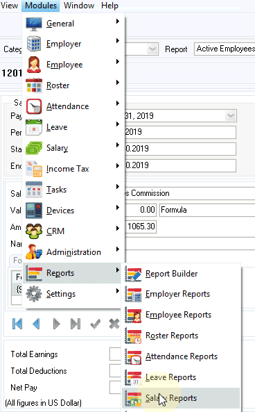This screenshot has height=412, width=255.
Task: Expand the Employer submenu arrow
Action: pyautogui.click(x=118, y=41)
